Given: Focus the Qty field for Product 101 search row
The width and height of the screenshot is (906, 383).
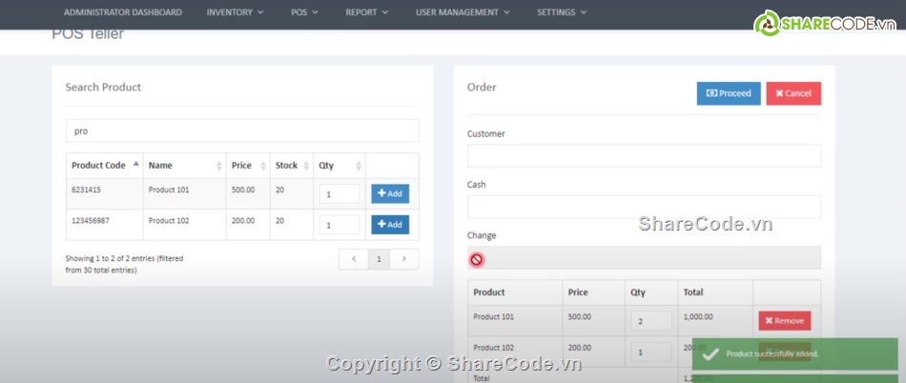Looking at the screenshot, I should pyautogui.click(x=340, y=194).
